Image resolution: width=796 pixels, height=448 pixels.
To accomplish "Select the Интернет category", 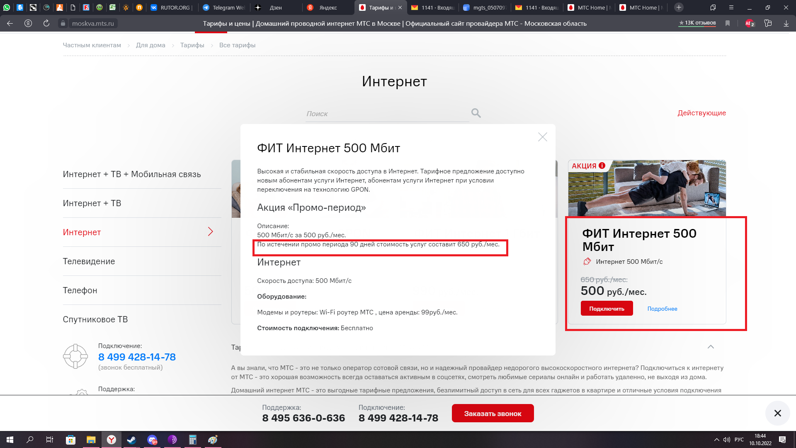I will coord(82,232).
